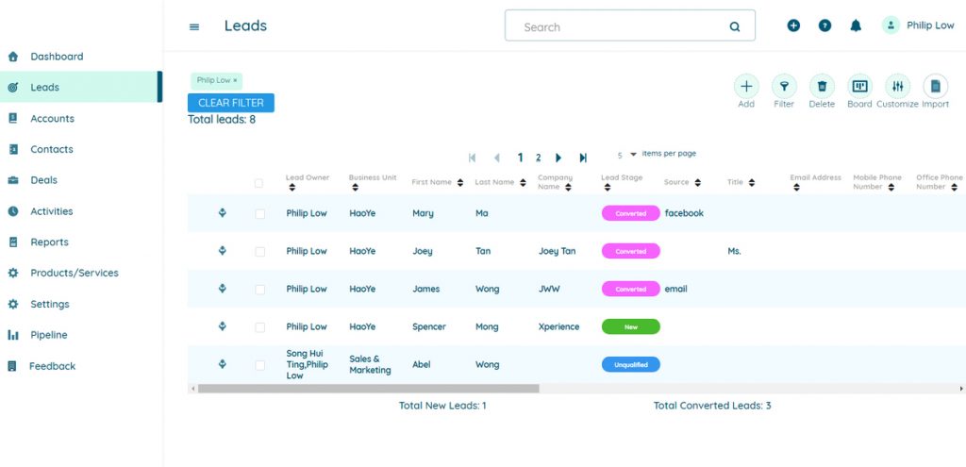Select the checkbox for Spencer Mong
The width and height of the screenshot is (966, 467).
pos(259,327)
